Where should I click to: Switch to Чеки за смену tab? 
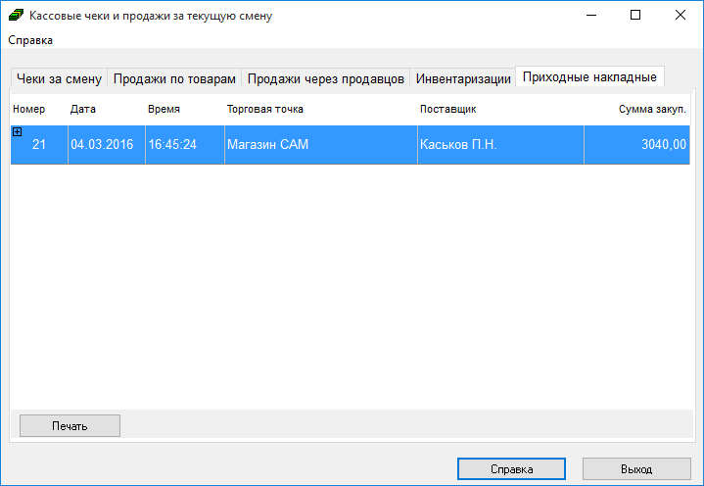[59, 78]
